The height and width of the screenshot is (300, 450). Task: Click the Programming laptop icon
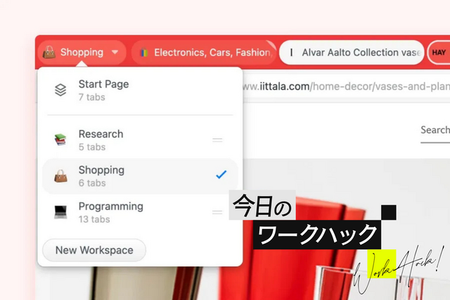(60, 212)
